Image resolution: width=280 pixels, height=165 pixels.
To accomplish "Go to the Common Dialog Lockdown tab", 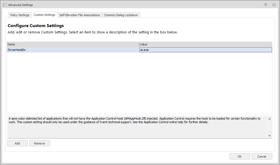I will click(121, 15).
